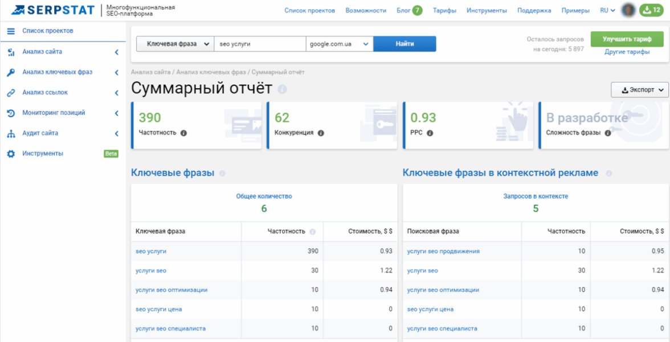Click the Мониторинг позиций history icon
Image resolution: width=670 pixels, height=342 pixels.
pyautogui.click(x=11, y=113)
